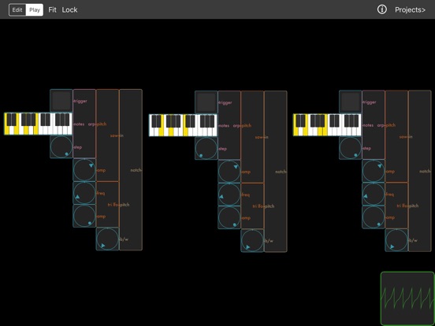Viewport: 435px width, 326px height.
Task: Open the Projects panel
Action: click(410, 10)
